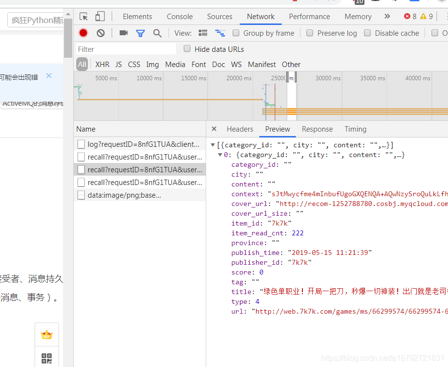Screen dimensions: 448x367
Task: Toggle the checkbox right of Disable cache
Action: 435,33
